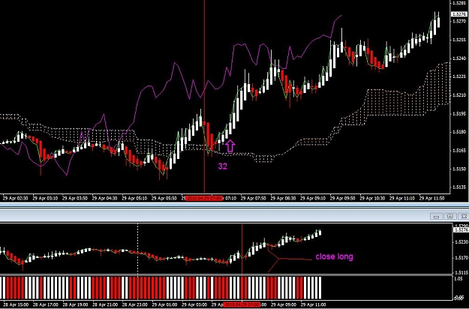469x309 pixels.
Task: Click the "29 Apr 02:30" time label
Action: (x=16, y=198)
